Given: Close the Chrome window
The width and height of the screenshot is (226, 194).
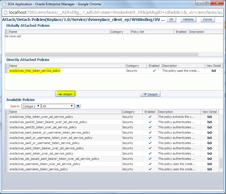Looking at the screenshot, I should [217, 3].
